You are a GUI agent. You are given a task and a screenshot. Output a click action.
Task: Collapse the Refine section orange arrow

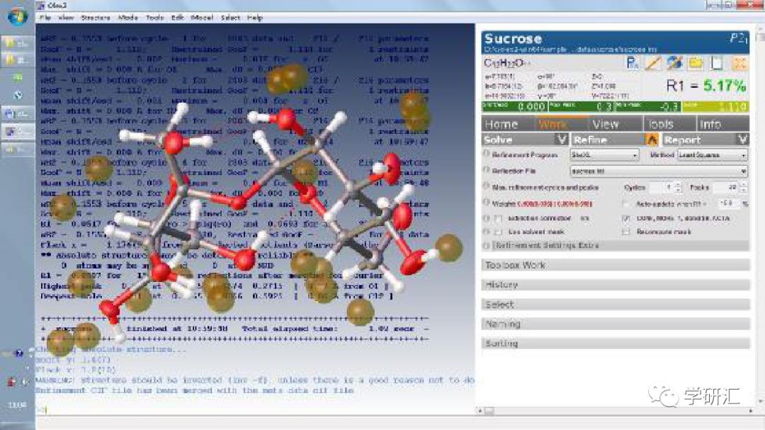coord(652,140)
